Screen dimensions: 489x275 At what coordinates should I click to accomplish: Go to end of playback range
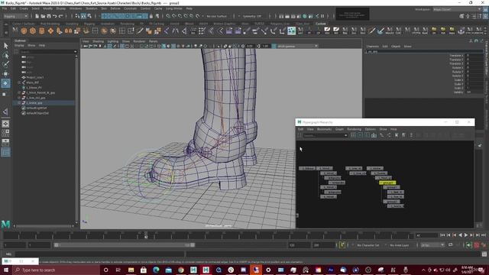pos(484,235)
